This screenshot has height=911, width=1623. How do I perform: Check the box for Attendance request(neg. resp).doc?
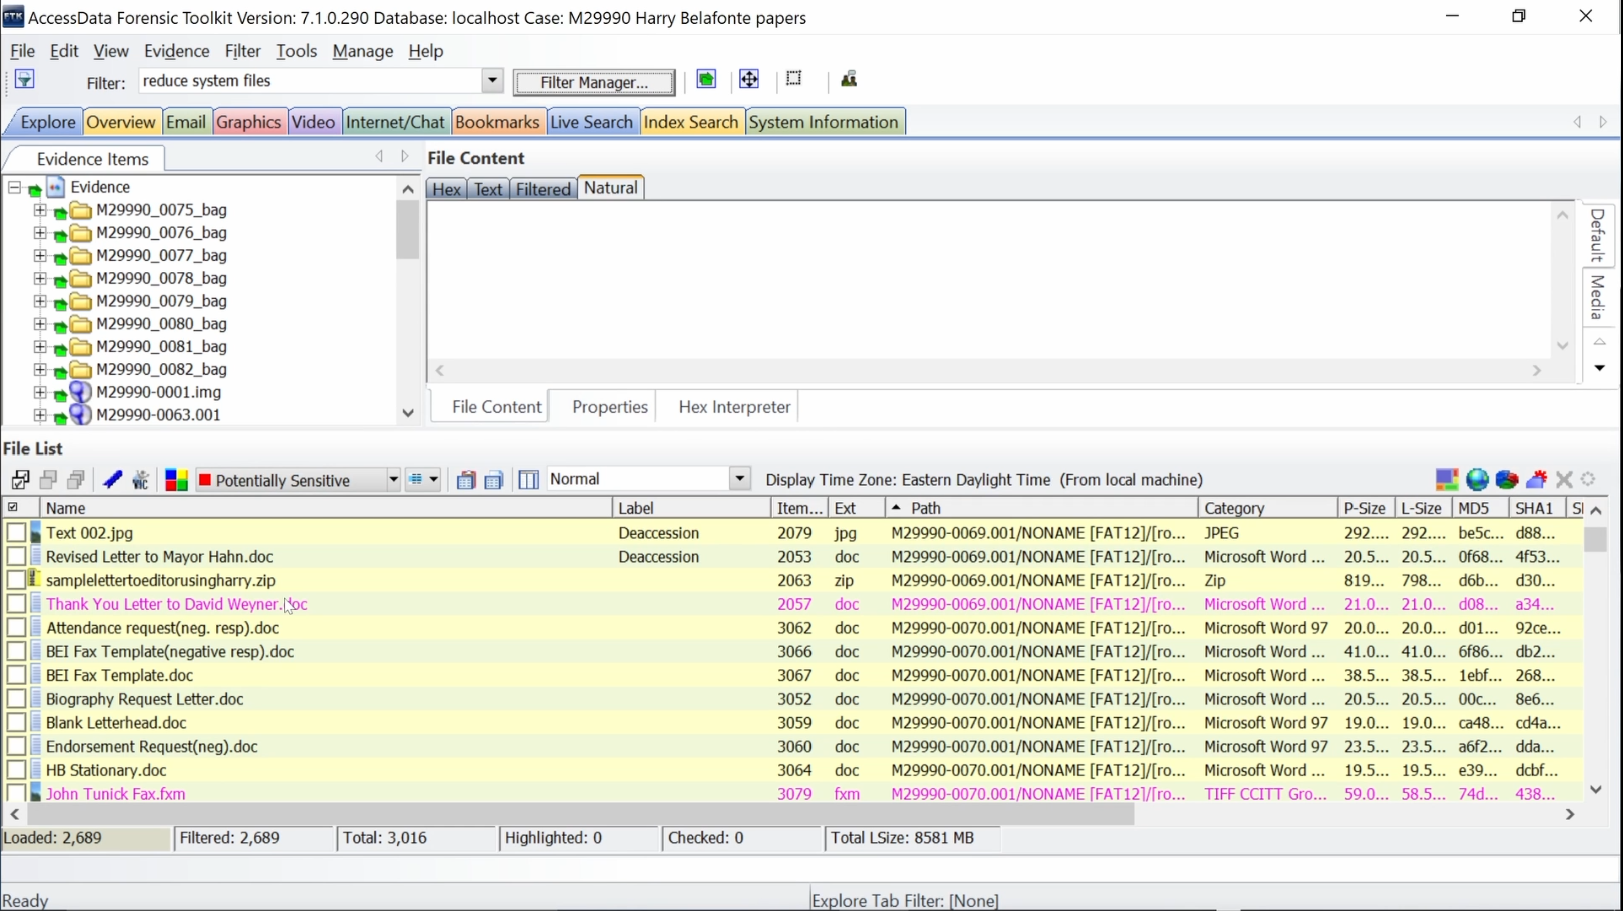(x=16, y=628)
